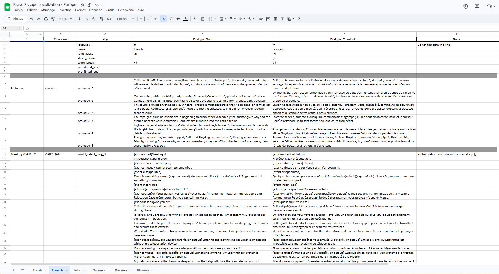
Task: Click the 'Meeting M.A.R.C.C' cell
Action: [27, 154]
